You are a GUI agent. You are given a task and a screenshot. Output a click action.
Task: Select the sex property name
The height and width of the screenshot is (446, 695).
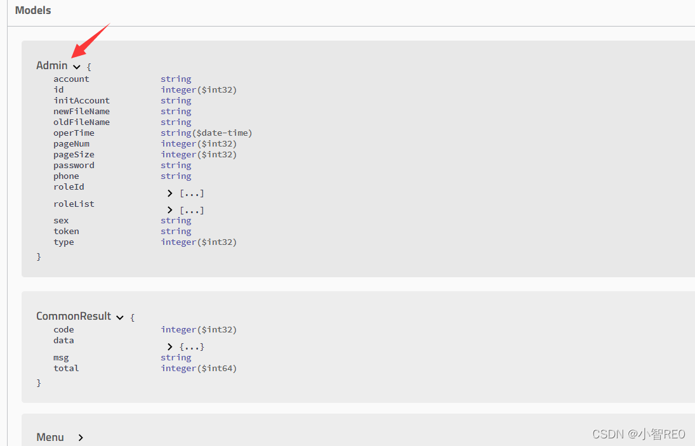(61, 220)
